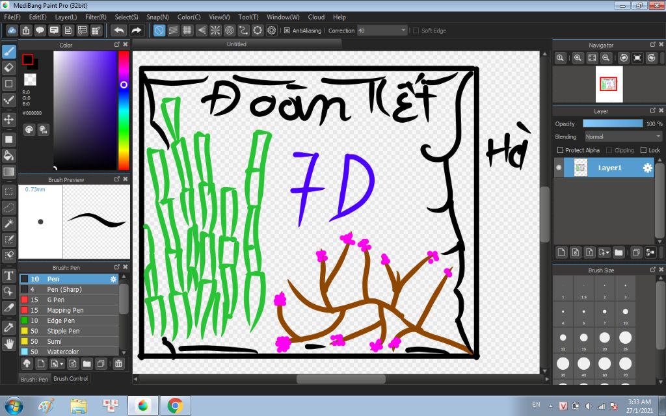Select the Eraser tool

[x=9, y=68]
